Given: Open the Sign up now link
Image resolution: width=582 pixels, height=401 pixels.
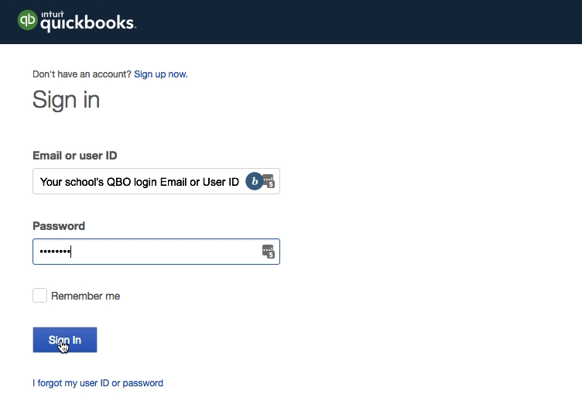Looking at the screenshot, I should 161,74.
